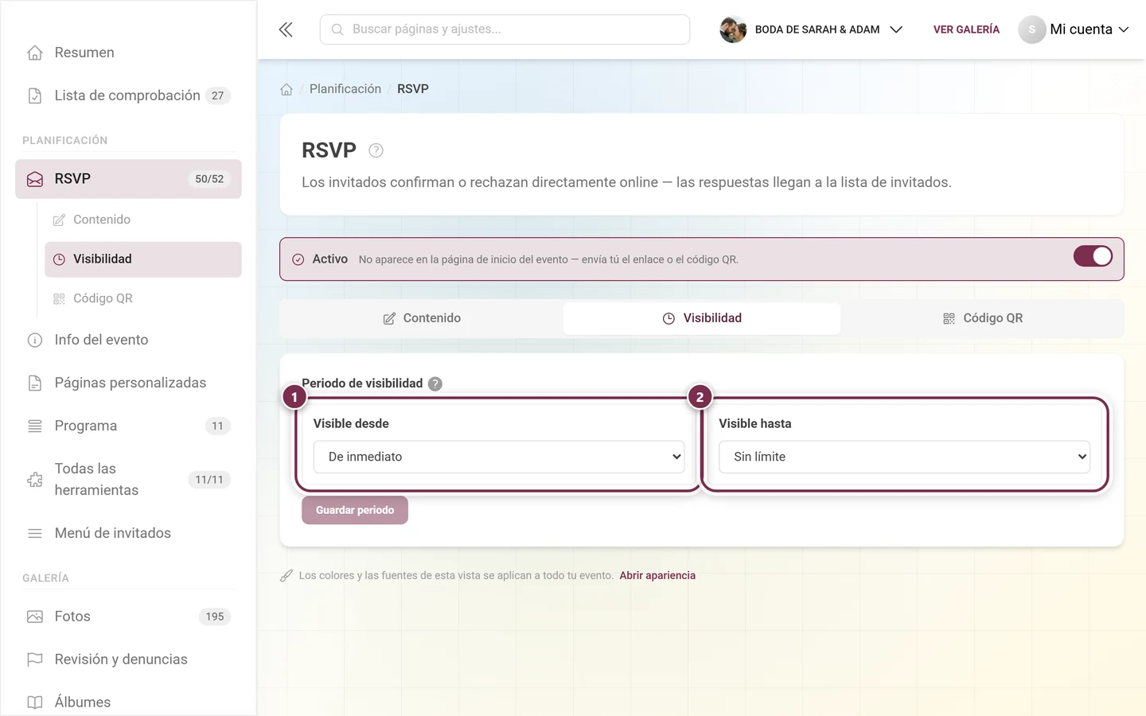Image resolution: width=1146 pixels, height=716 pixels.
Task: Click the list icon next to Programa
Action: 35,426
